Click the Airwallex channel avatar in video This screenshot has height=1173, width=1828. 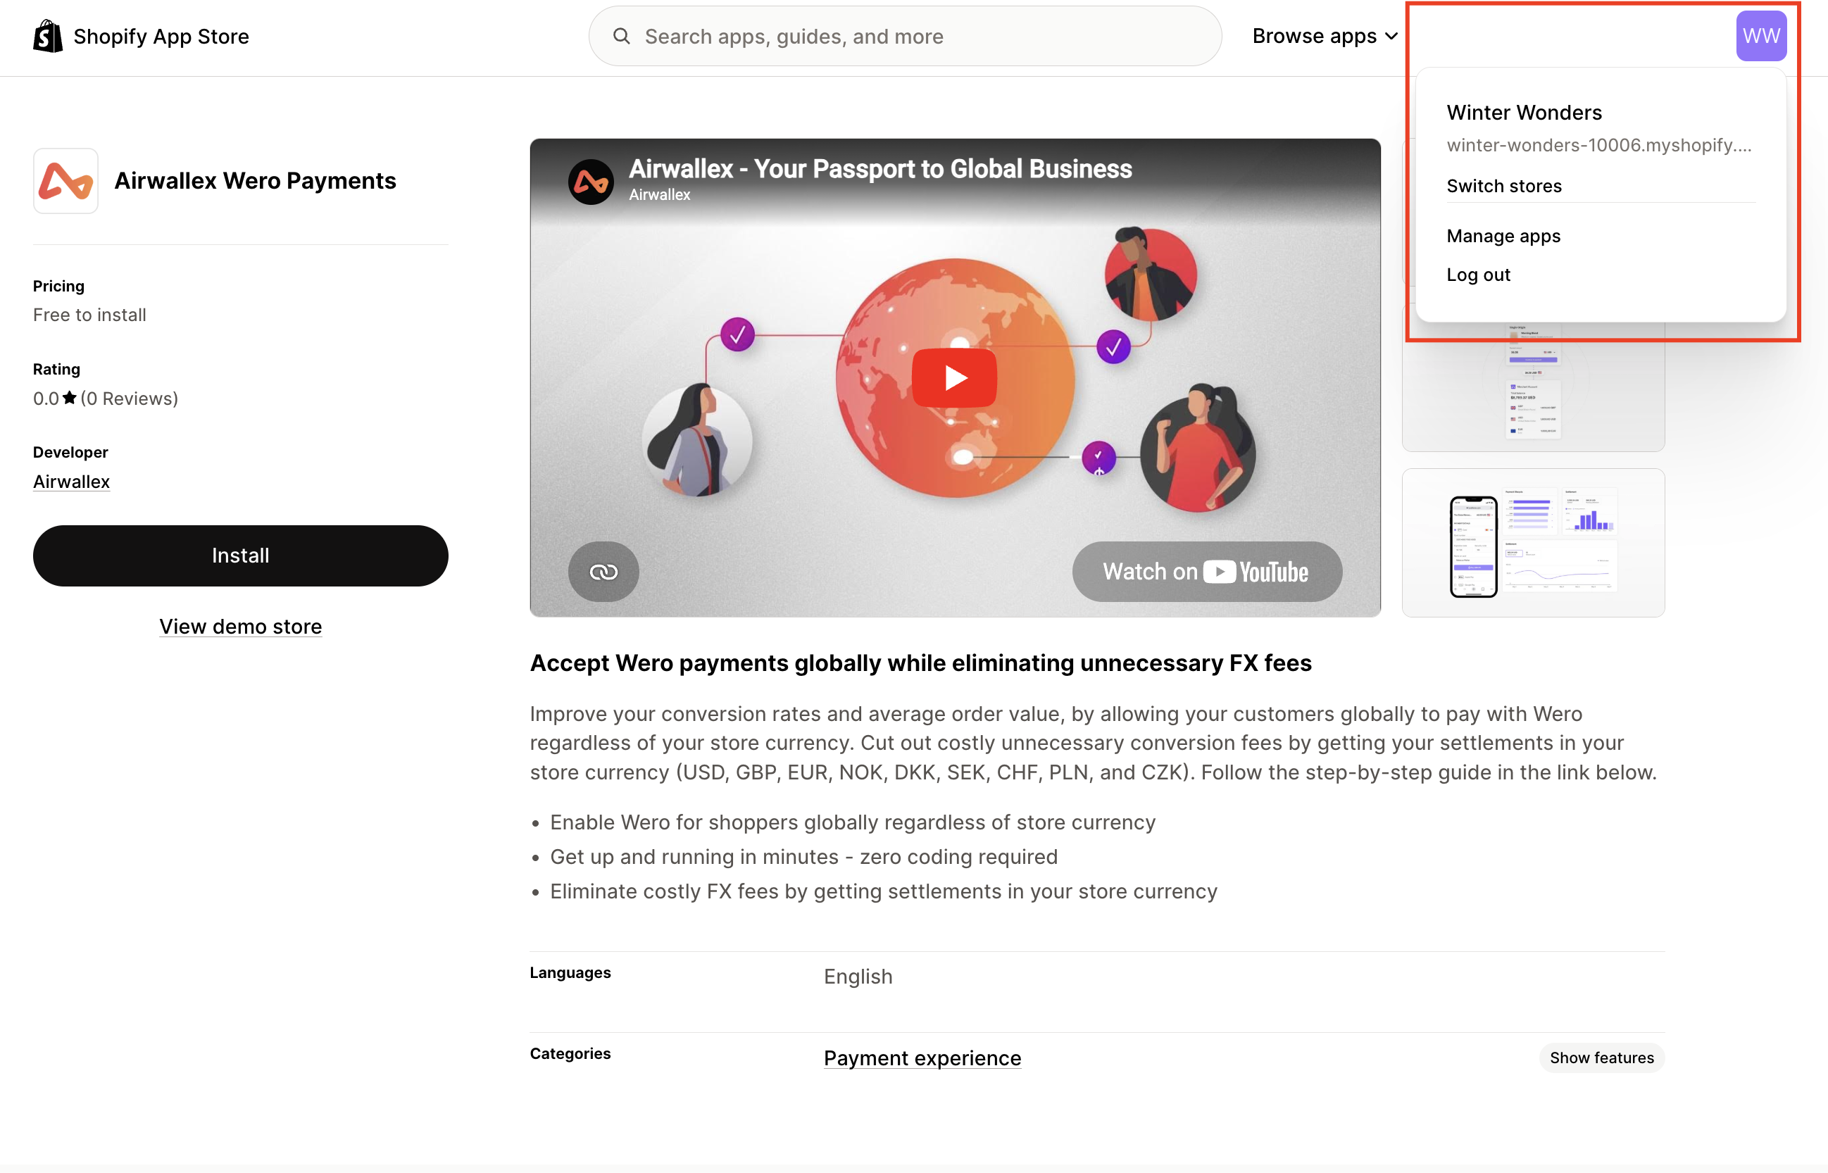point(591,181)
